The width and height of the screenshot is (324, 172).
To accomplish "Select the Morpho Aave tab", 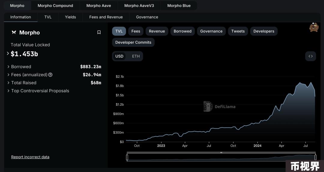I will (x=99, y=6).
